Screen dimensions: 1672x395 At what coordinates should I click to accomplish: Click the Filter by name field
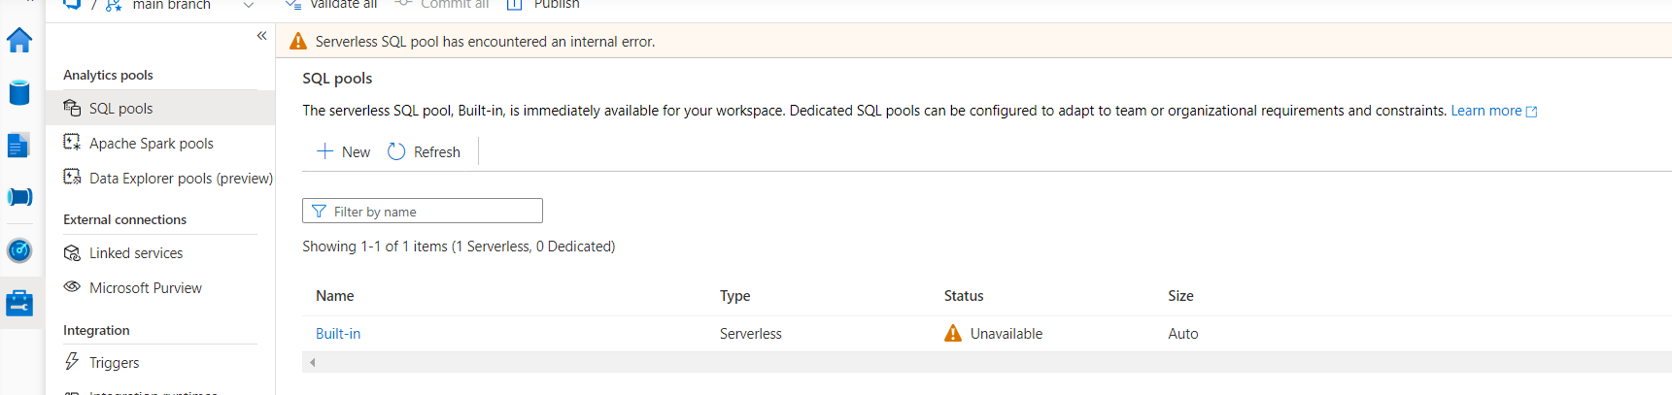[x=423, y=211]
